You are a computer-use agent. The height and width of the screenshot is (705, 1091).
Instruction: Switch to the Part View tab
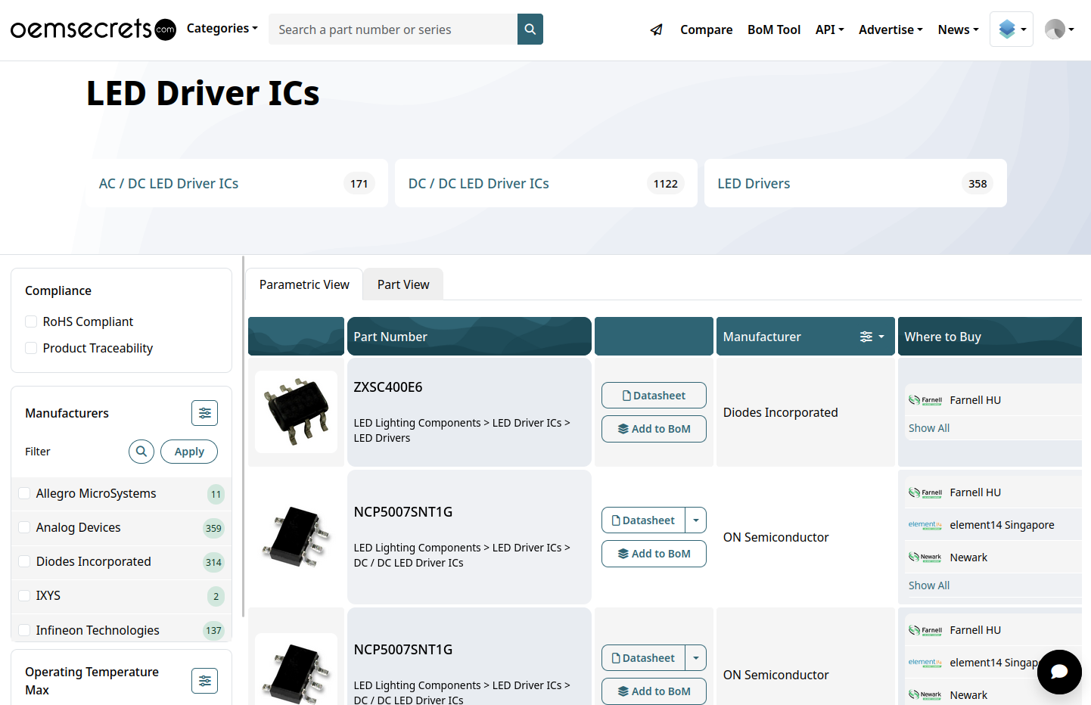403,284
